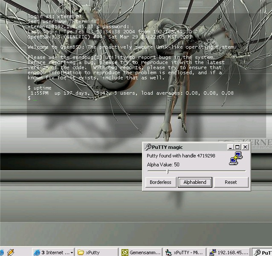Screen dimensions: 272x256
Task: Click the 'Please use the sendbug(1) utility' line
Action: 122,57
